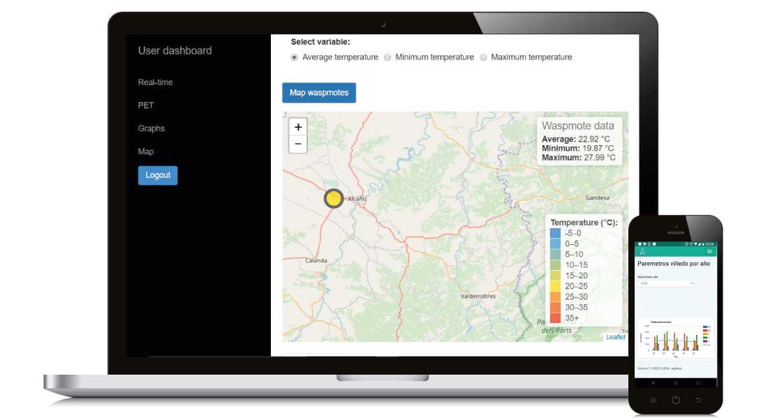Tap the phone's hardware power button icon
Image resolution: width=768 pixels, height=420 pixels.
click(x=675, y=400)
